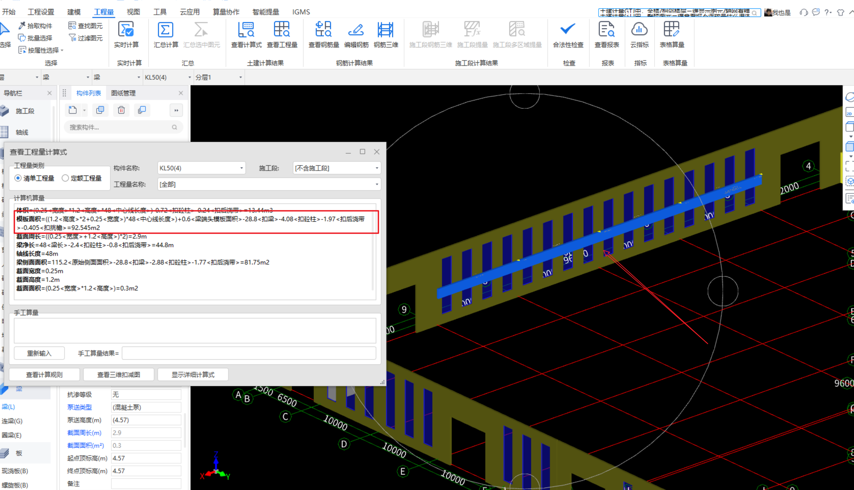Open 工程量名称 [全部] dropdown
Image resolution: width=854 pixels, height=490 pixels.
click(269, 184)
